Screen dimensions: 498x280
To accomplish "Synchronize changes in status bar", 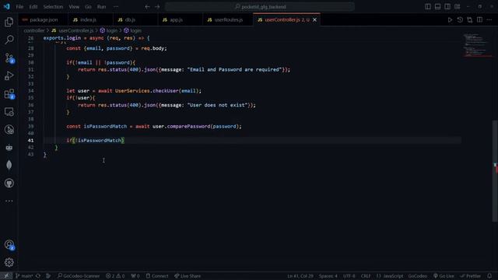I will tap(38, 276).
